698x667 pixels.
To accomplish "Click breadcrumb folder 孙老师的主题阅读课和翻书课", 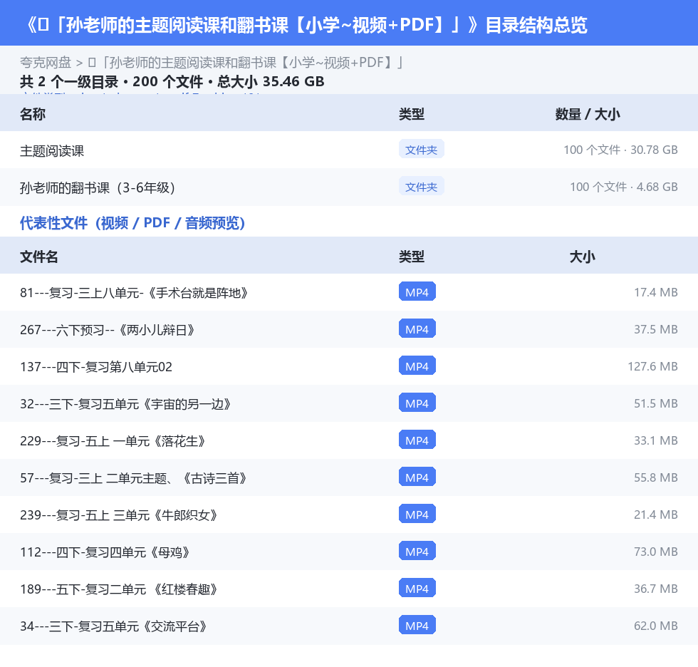I will (x=246, y=62).
